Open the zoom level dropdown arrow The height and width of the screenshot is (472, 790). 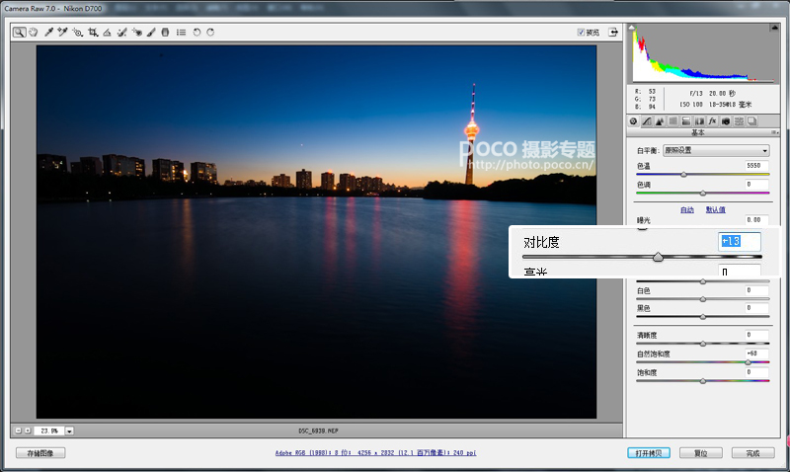point(69,431)
